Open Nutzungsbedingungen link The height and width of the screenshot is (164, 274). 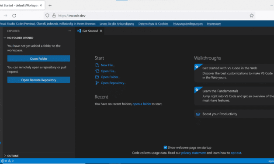[188, 24]
